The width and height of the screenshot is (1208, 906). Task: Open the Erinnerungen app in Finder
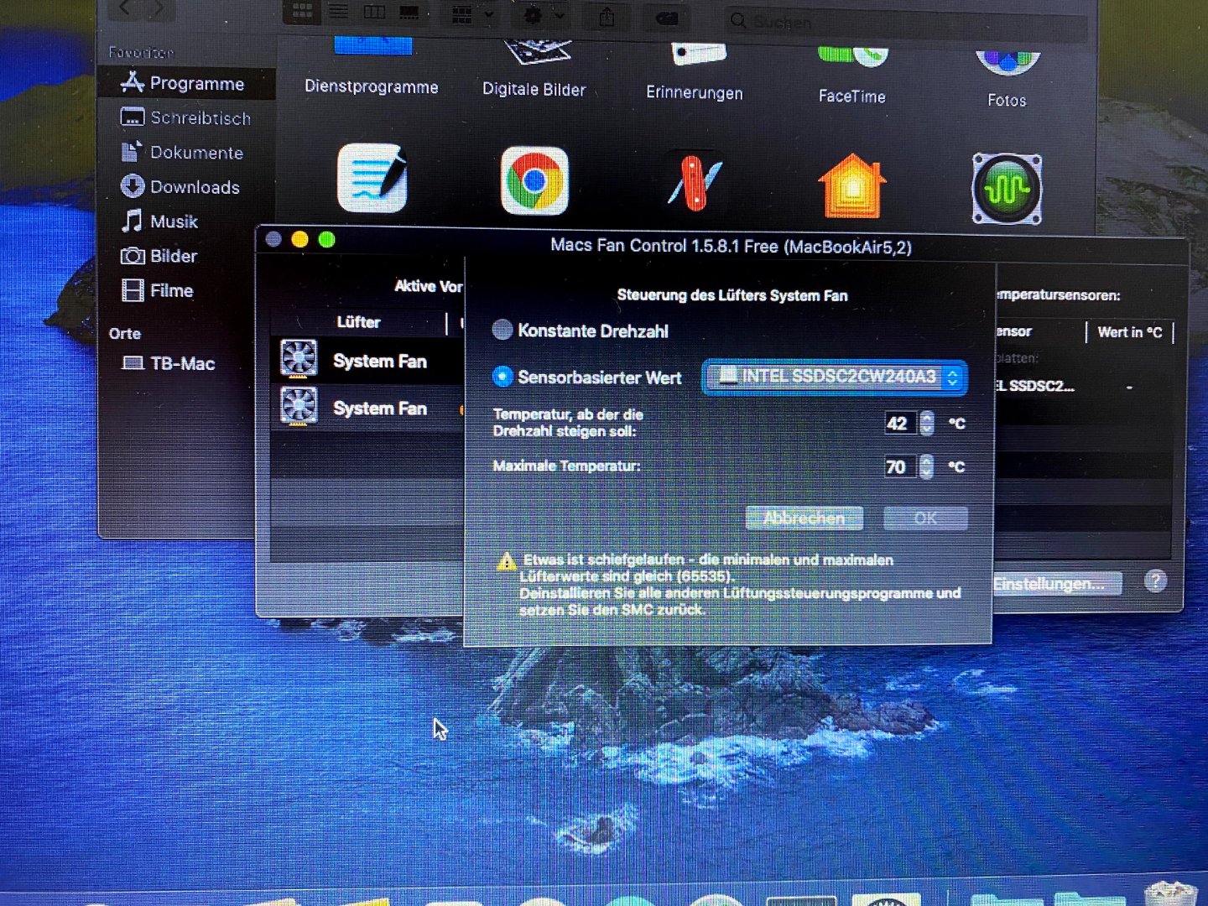point(695,93)
